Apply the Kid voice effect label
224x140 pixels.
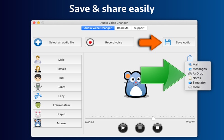(61, 78)
